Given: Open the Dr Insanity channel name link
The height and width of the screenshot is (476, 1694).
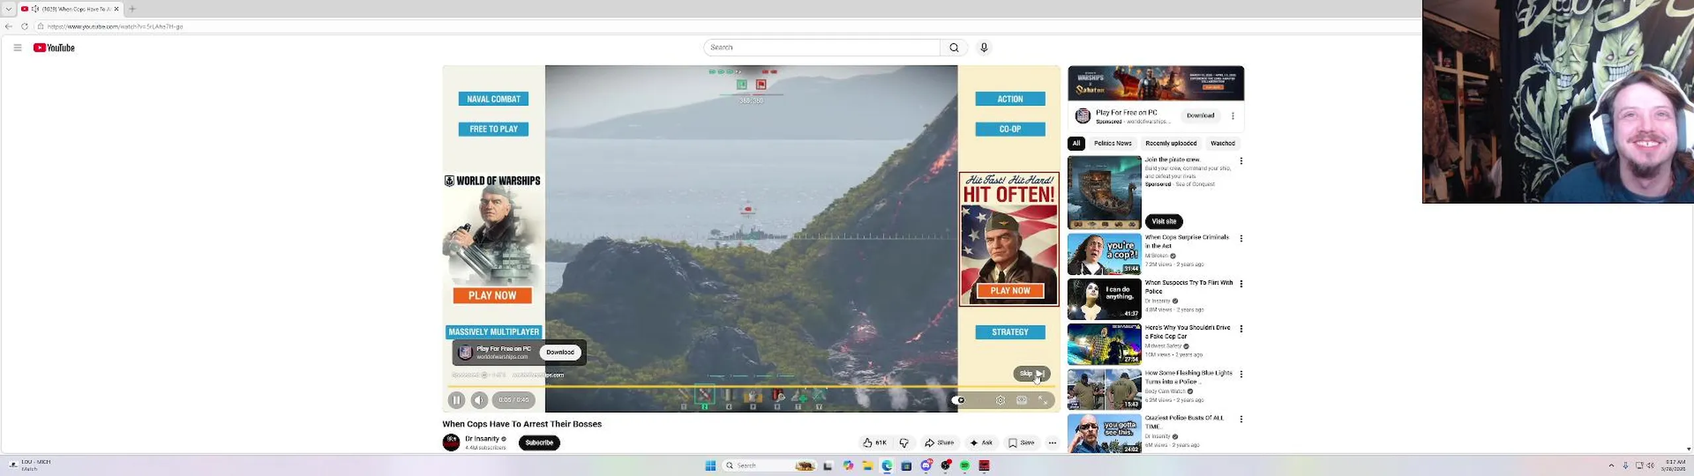Looking at the screenshot, I should (482, 439).
